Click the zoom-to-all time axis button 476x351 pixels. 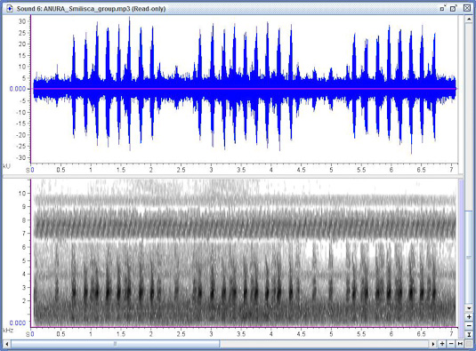pos(460,344)
